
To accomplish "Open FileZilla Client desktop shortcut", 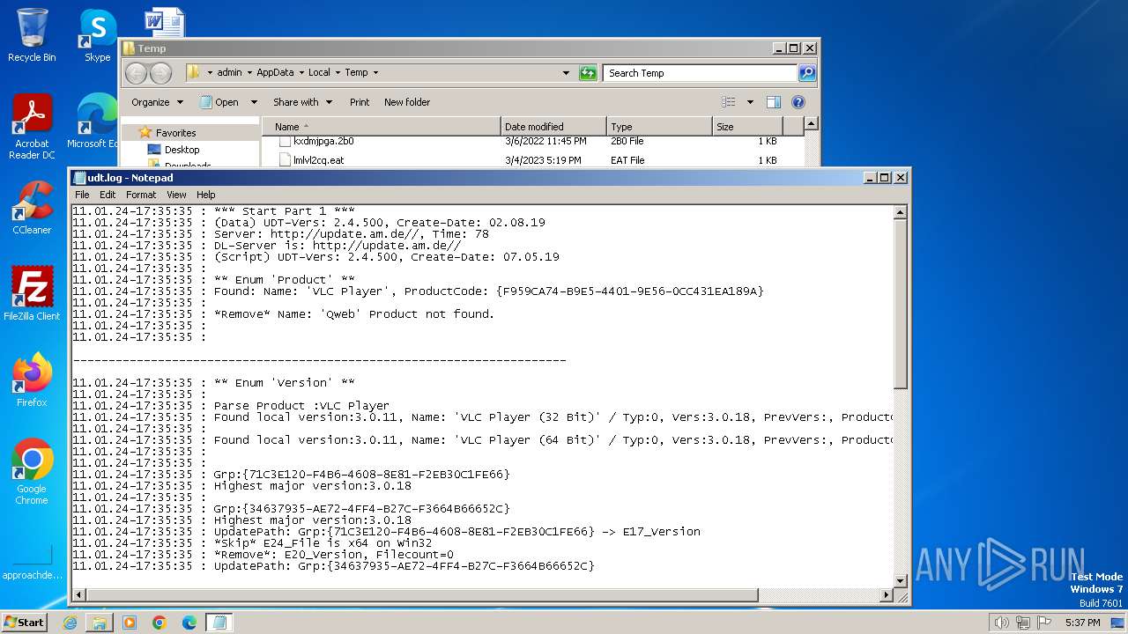I will (x=32, y=294).
